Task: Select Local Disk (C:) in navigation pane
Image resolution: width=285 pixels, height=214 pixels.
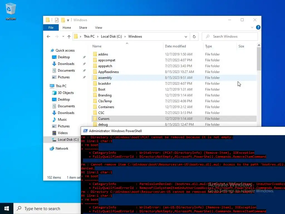Action: [68, 140]
